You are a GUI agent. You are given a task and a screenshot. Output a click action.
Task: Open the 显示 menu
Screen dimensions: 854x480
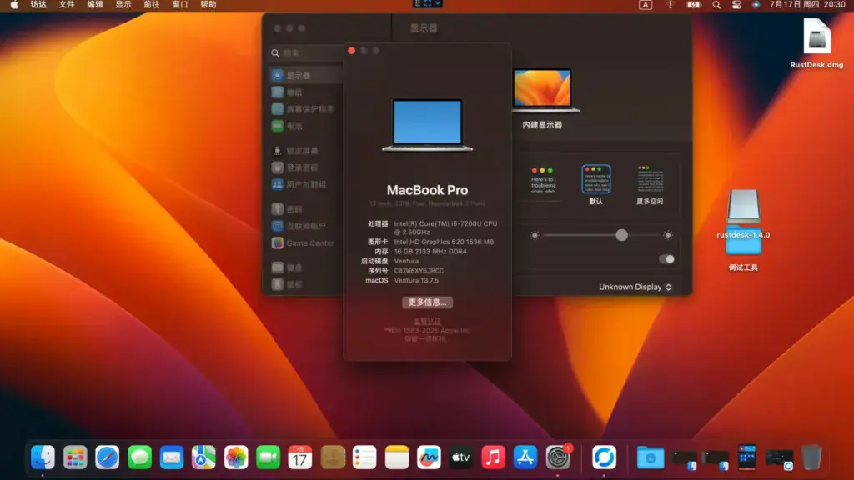123,5
